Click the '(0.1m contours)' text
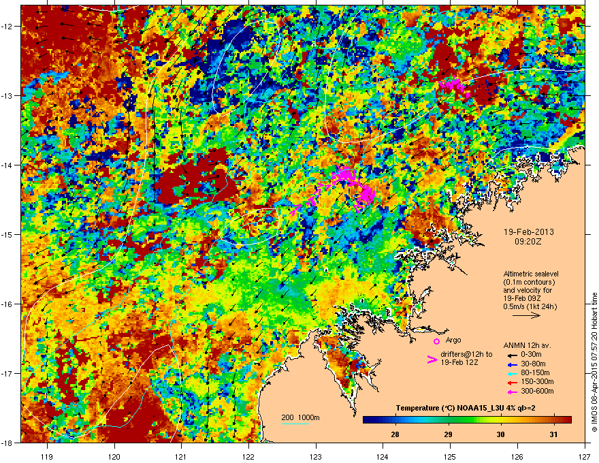 pyautogui.click(x=529, y=283)
